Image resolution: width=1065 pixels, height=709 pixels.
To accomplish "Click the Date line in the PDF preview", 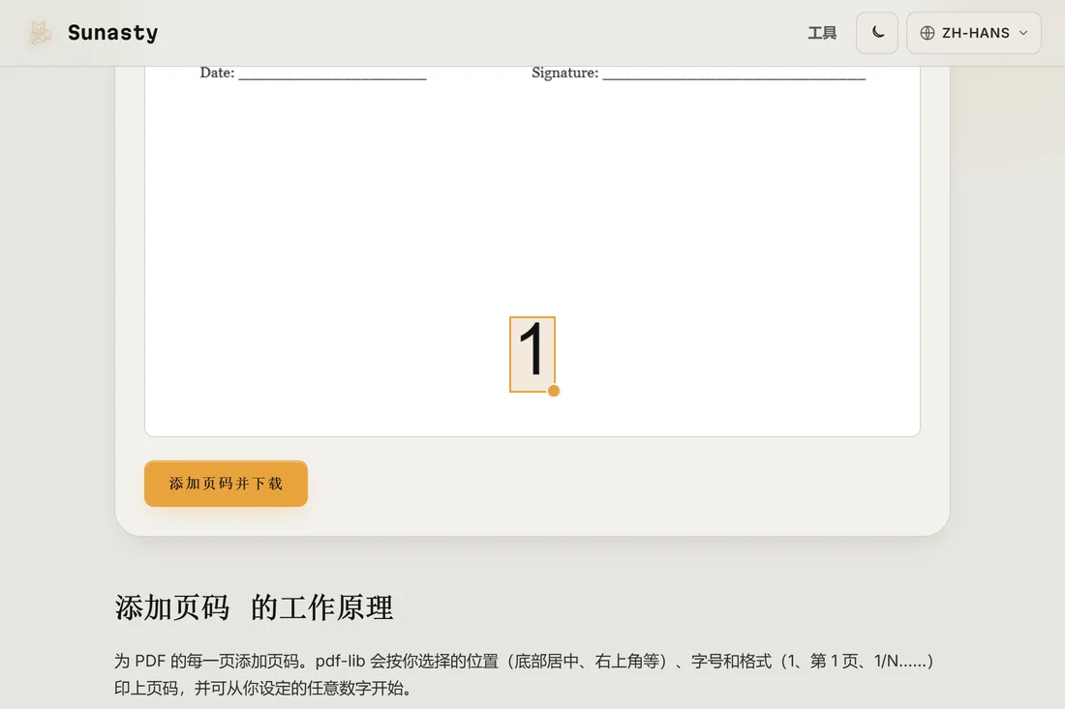I will [x=313, y=74].
